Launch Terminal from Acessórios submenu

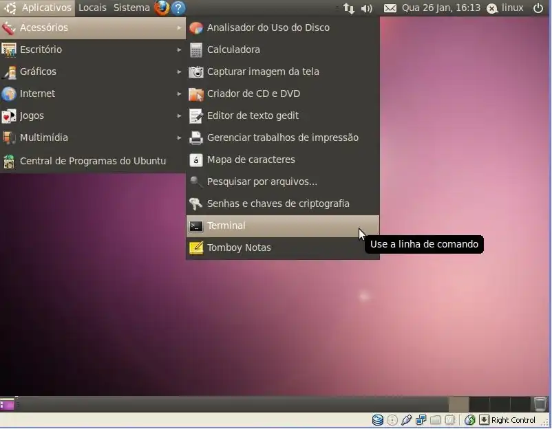click(226, 225)
